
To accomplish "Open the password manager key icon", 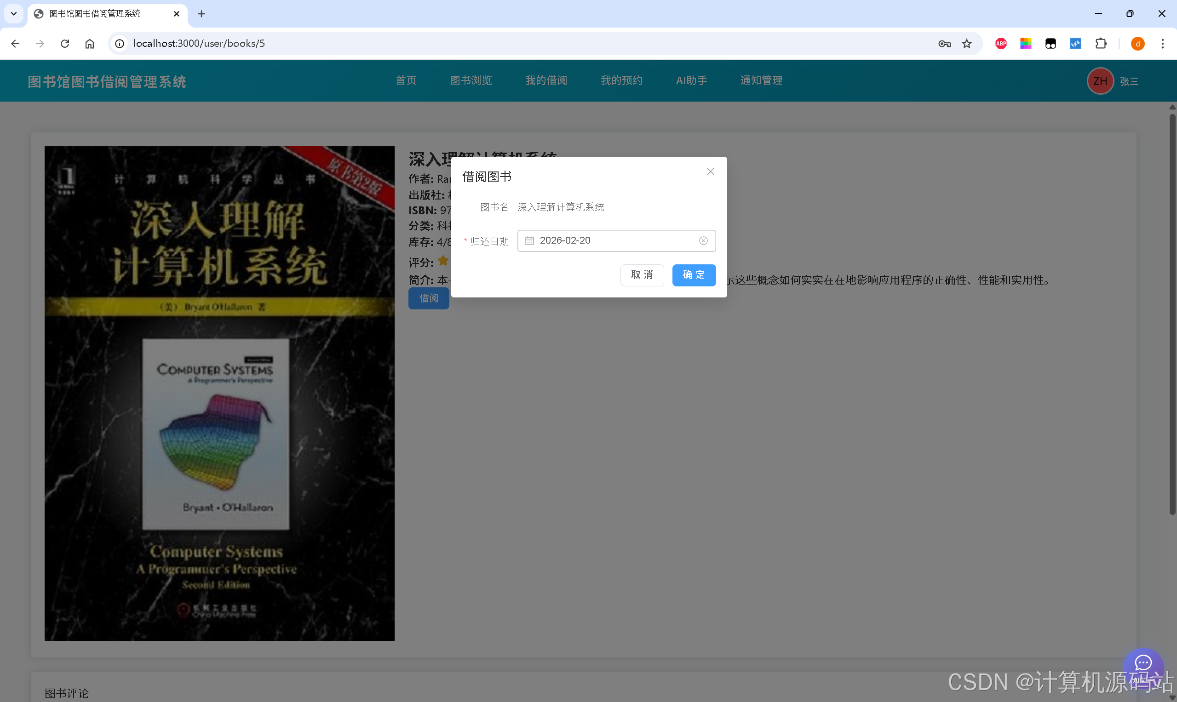I will point(944,43).
